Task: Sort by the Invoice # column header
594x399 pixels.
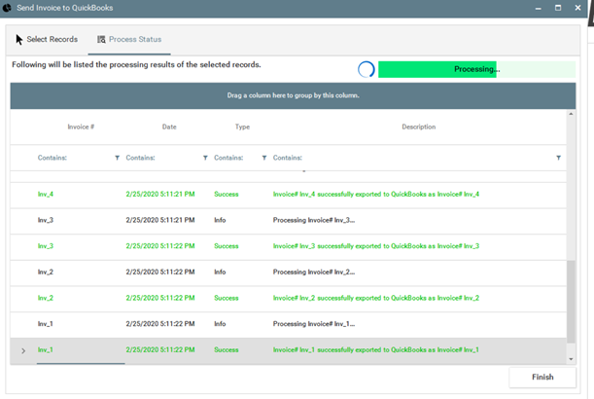Action: (81, 127)
